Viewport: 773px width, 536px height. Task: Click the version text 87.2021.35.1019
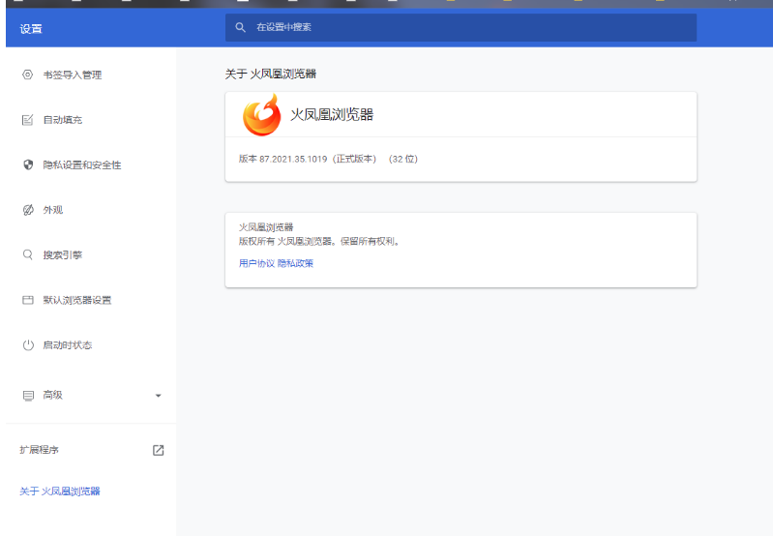point(293,159)
